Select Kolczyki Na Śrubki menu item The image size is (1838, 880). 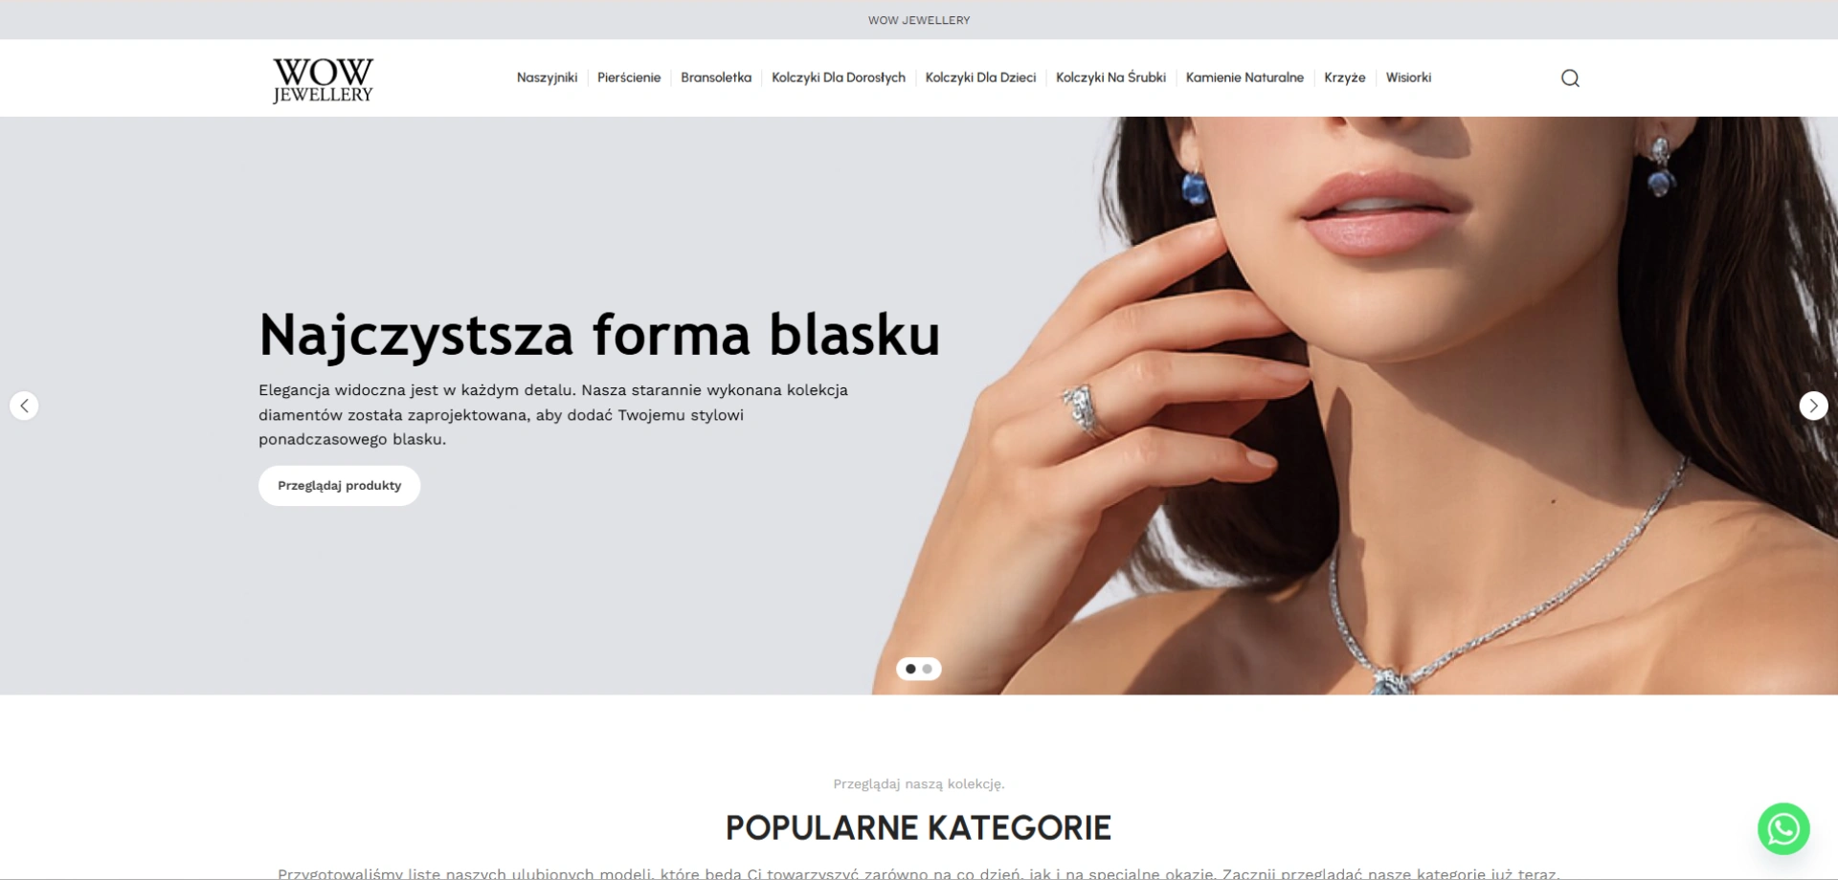(1110, 77)
